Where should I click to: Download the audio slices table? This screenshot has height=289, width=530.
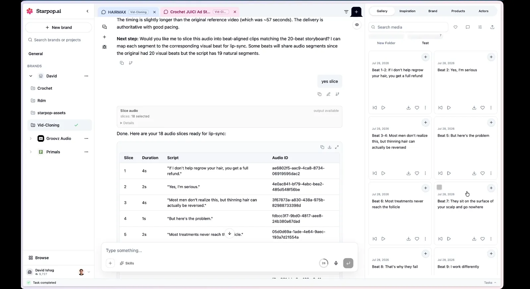click(330, 147)
